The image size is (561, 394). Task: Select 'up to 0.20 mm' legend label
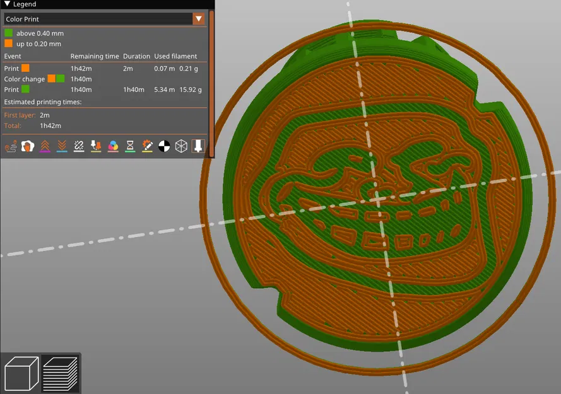pyautogui.click(x=38, y=44)
